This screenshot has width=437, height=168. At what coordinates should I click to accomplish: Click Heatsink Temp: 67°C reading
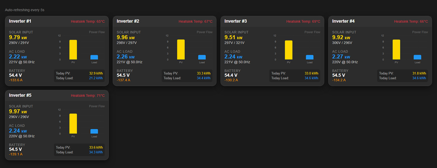click(195, 21)
